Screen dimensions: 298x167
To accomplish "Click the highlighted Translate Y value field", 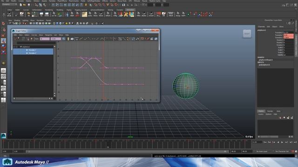I will coord(288,35).
